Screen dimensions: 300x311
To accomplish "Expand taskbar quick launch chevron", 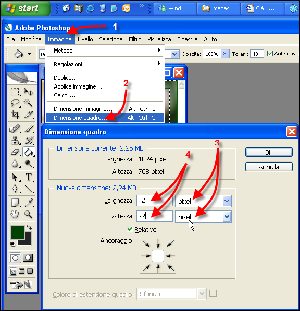I will click(142, 6).
